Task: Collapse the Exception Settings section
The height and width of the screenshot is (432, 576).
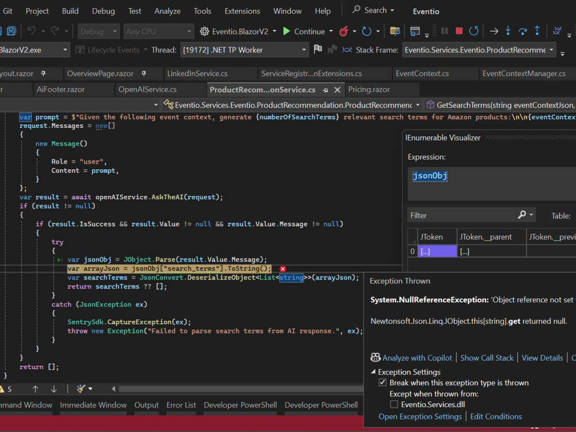Action: [373, 372]
